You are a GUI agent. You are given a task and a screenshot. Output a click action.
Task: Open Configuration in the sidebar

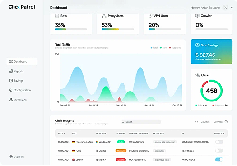[20, 90]
